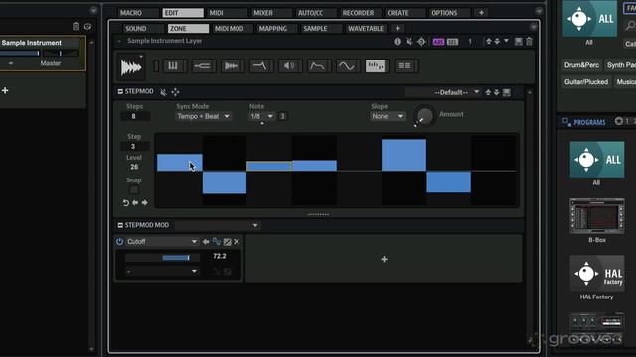Open the pitch section tuning-fork icon

pyautogui.click(x=202, y=66)
